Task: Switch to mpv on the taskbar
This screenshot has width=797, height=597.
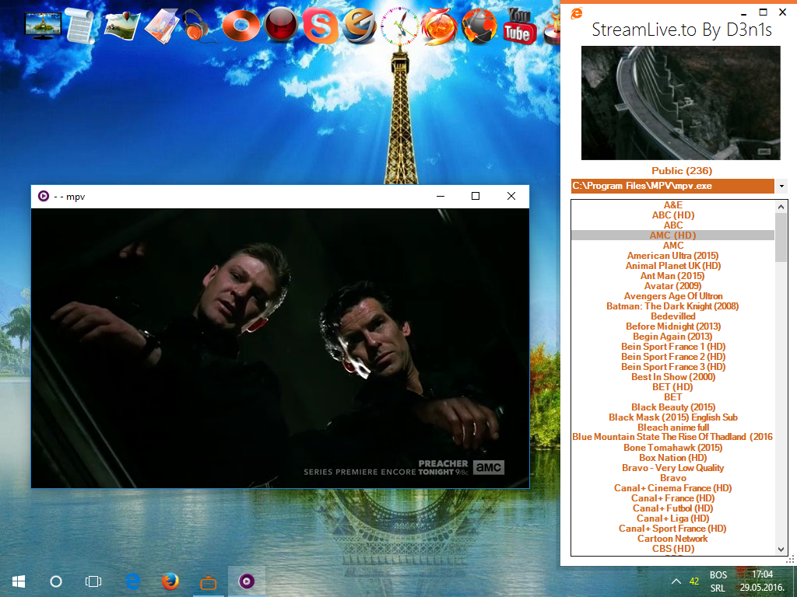Action: (x=247, y=581)
